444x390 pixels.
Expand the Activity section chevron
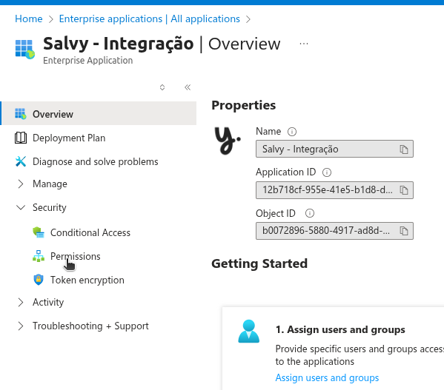[21, 303]
